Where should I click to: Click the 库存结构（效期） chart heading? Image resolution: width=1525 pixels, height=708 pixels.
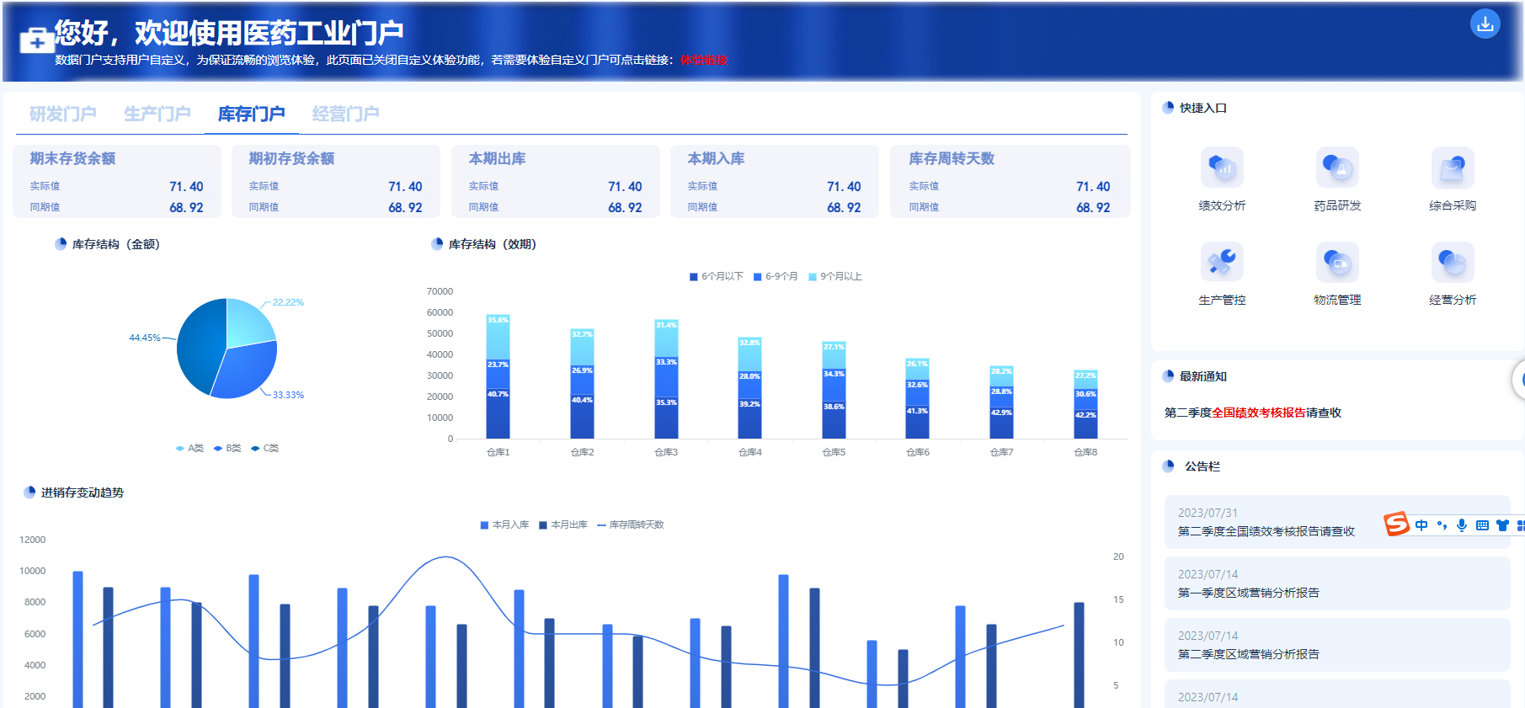[493, 244]
